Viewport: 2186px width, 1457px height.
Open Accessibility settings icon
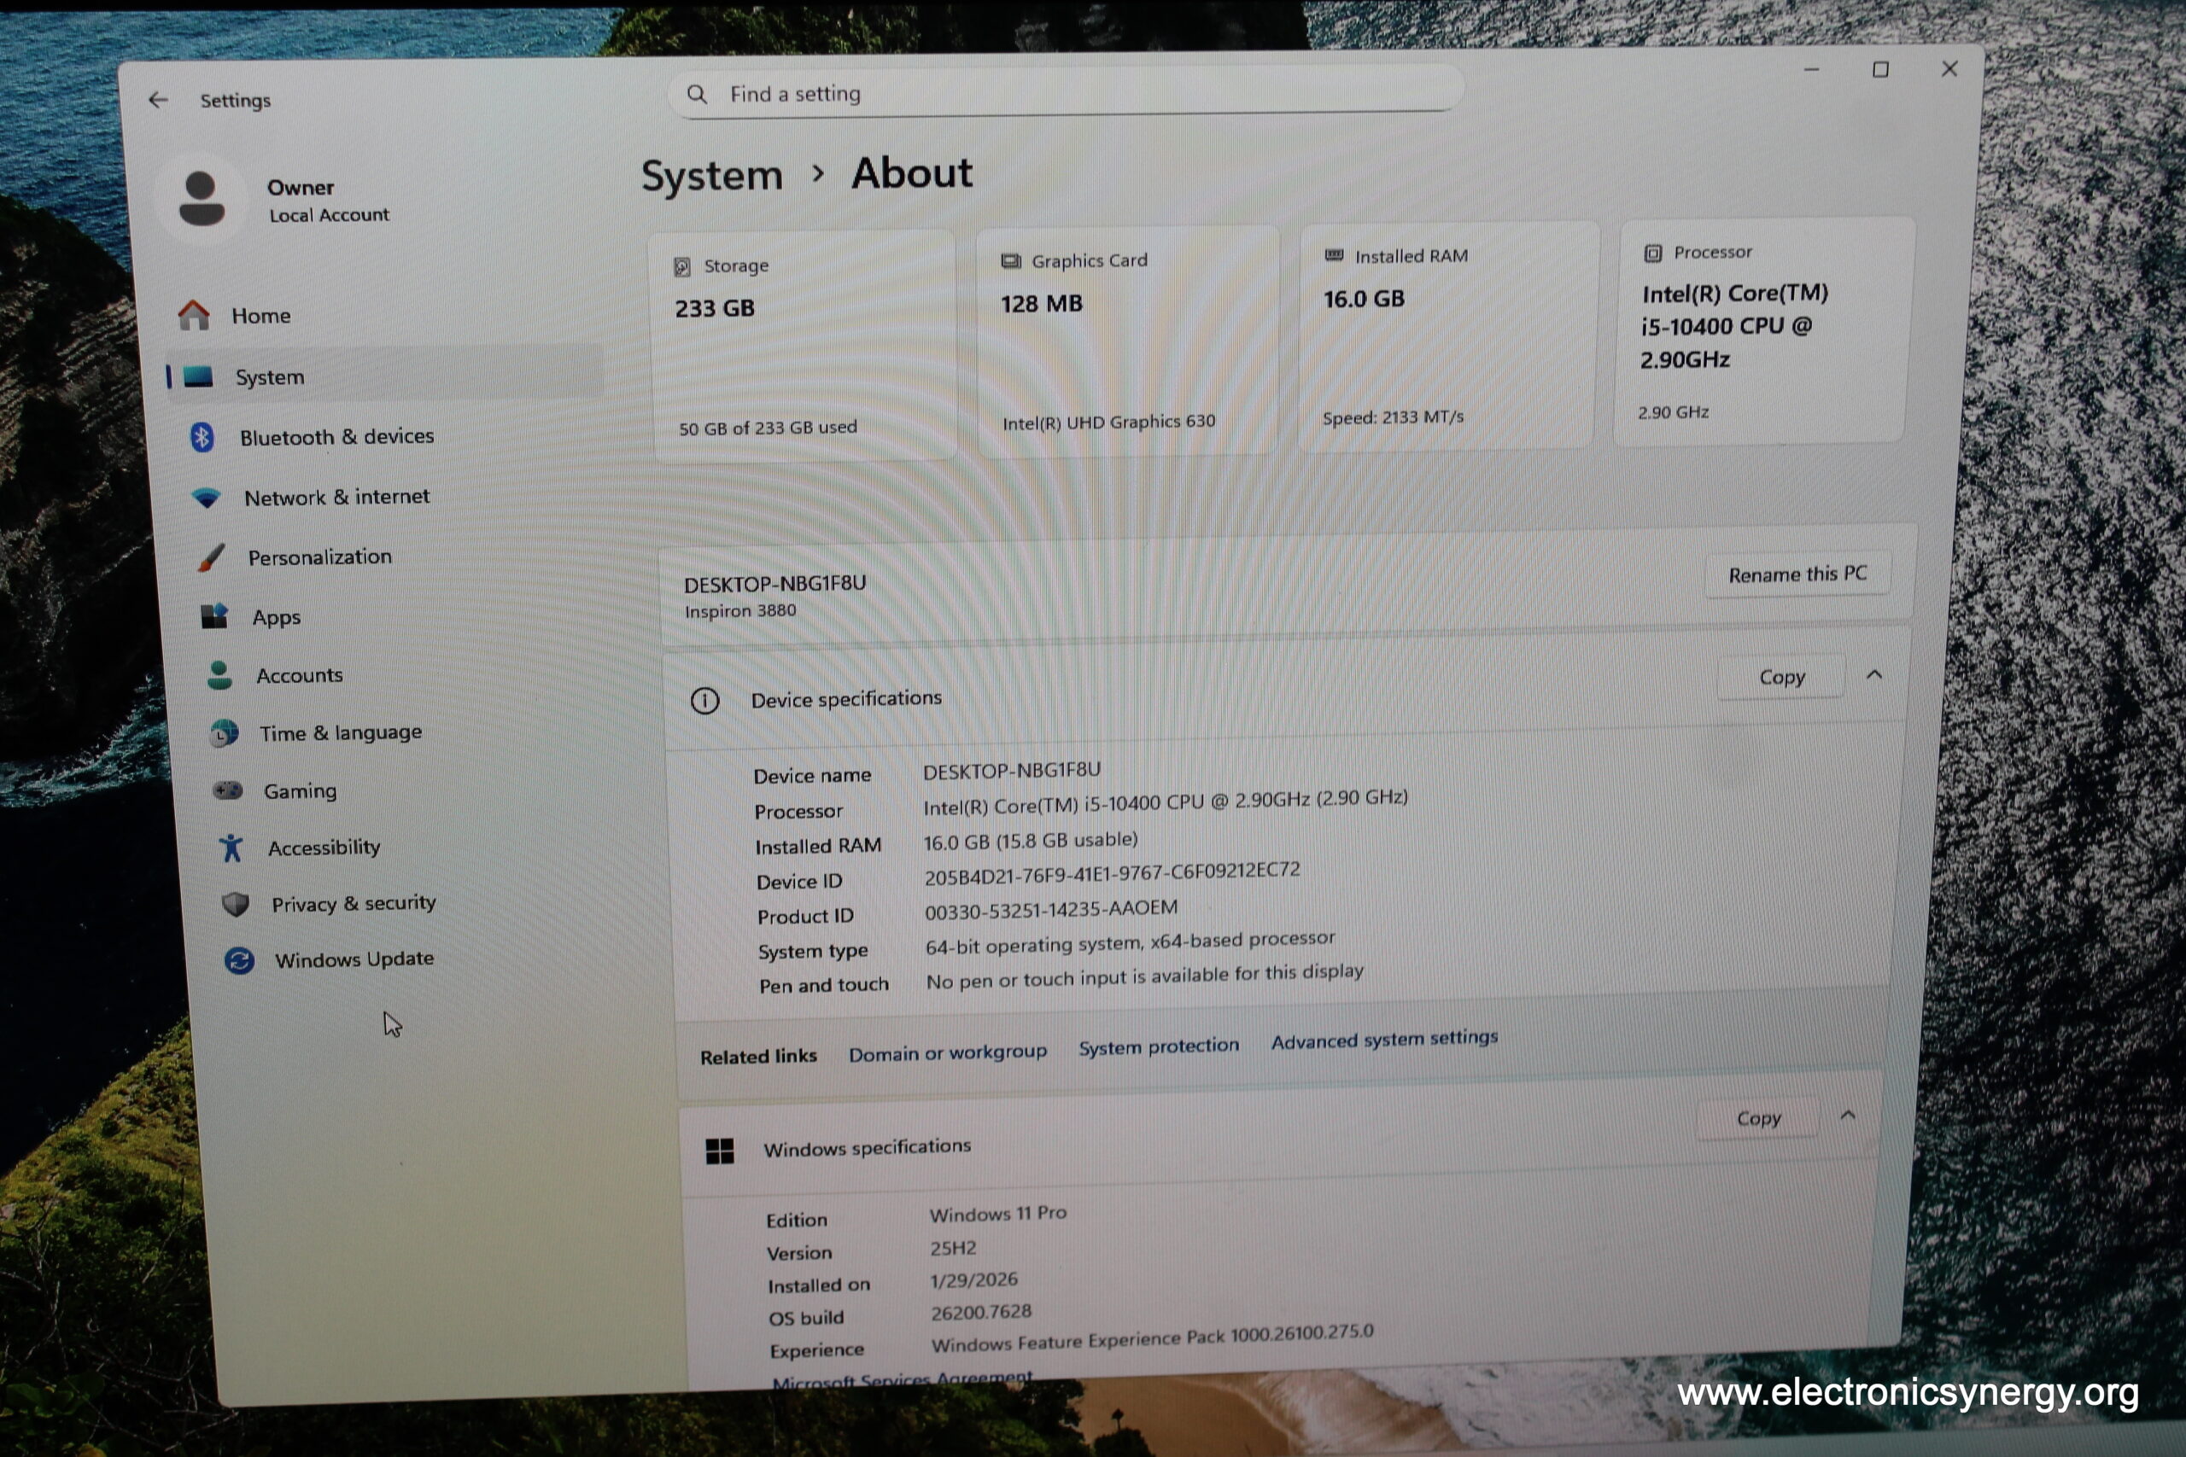click(231, 848)
